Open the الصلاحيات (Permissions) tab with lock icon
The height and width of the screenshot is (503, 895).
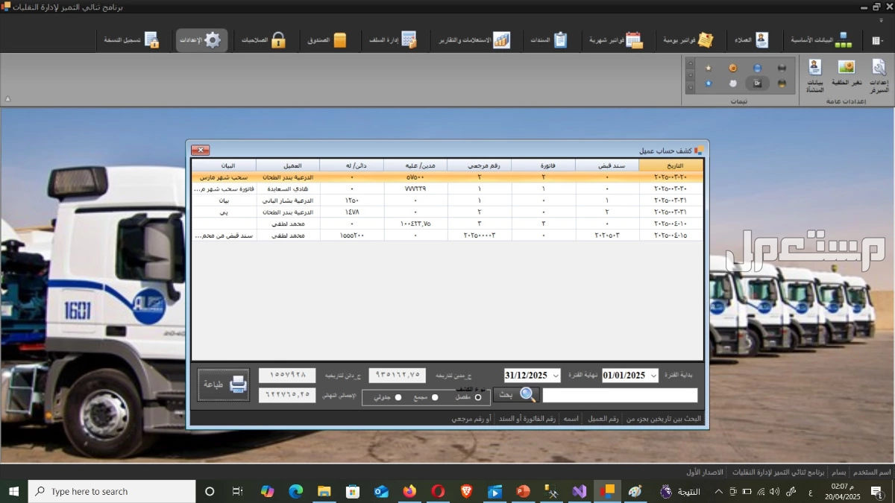coord(263,40)
